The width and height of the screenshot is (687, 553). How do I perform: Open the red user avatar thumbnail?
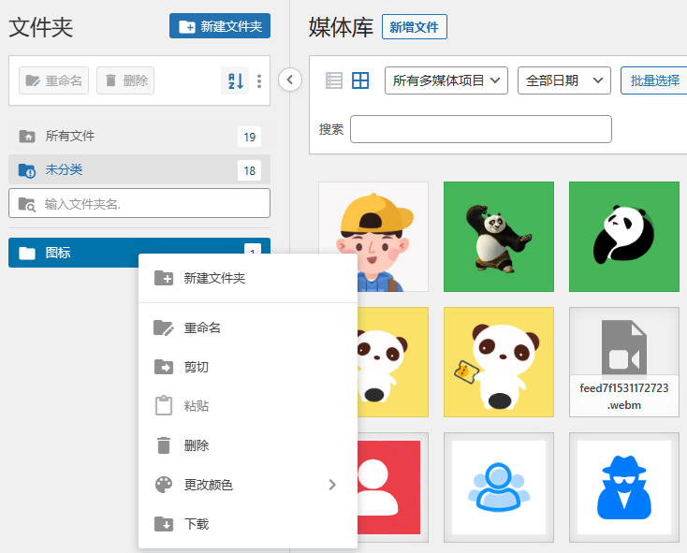point(392,488)
